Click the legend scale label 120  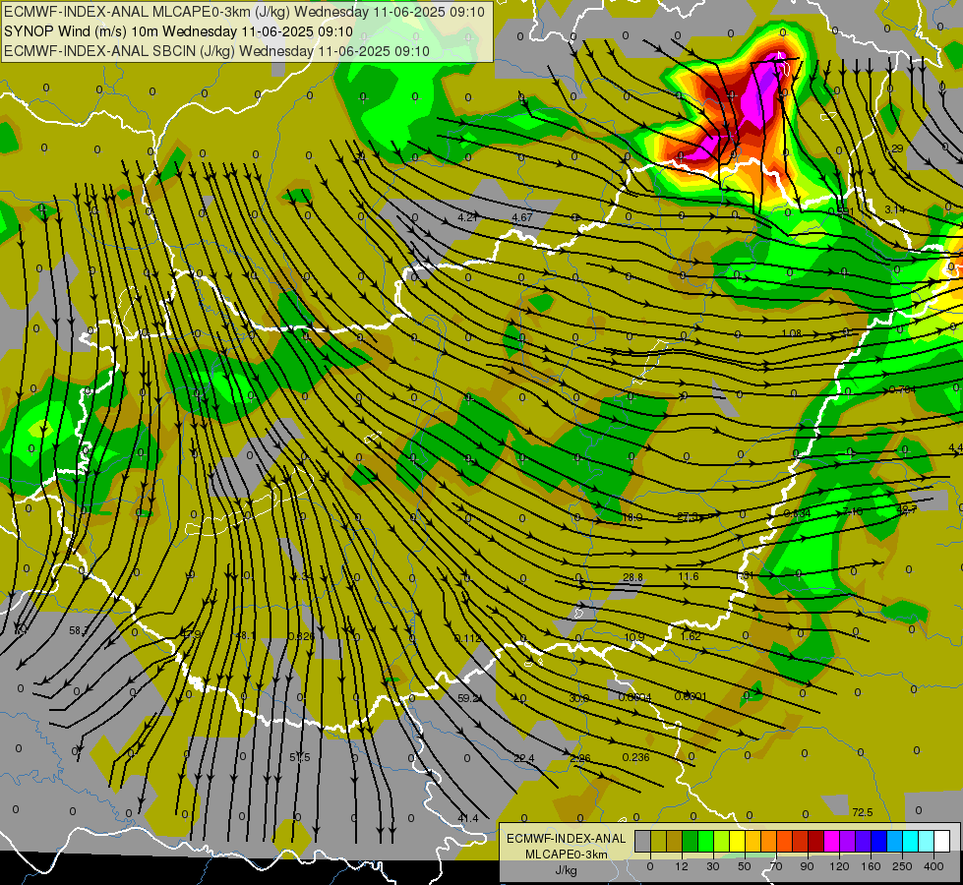coord(839,866)
